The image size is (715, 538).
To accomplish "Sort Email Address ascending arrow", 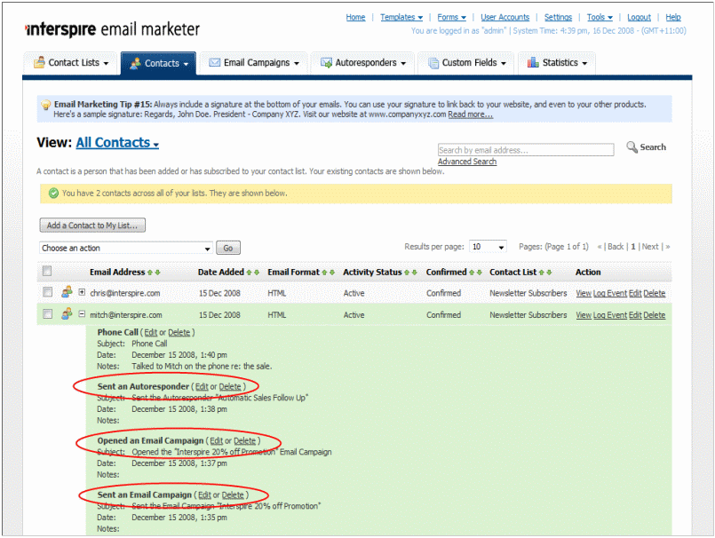I will point(149,273).
